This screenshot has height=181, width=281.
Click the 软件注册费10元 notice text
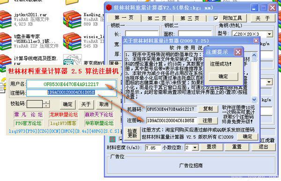pyautogui.click(x=238, y=114)
